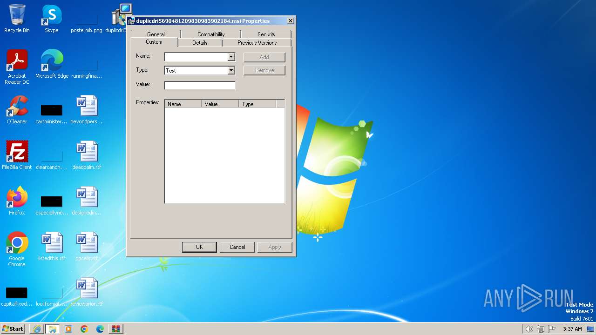The width and height of the screenshot is (596, 335).
Task: Click the network tray icon
Action: click(541, 329)
